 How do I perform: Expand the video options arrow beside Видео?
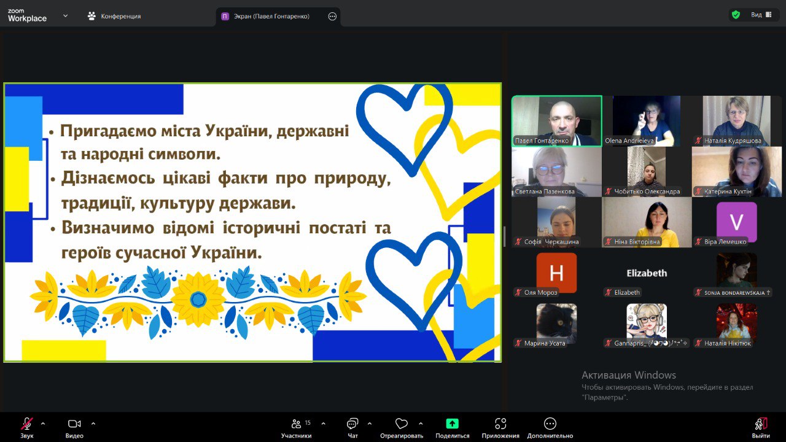pyautogui.click(x=93, y=424)
